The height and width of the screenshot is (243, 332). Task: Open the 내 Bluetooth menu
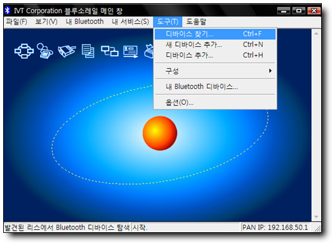click(84, 22)
